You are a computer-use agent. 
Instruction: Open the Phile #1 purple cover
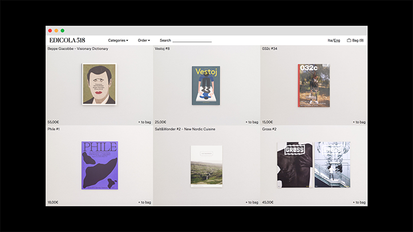pos(100,165)
